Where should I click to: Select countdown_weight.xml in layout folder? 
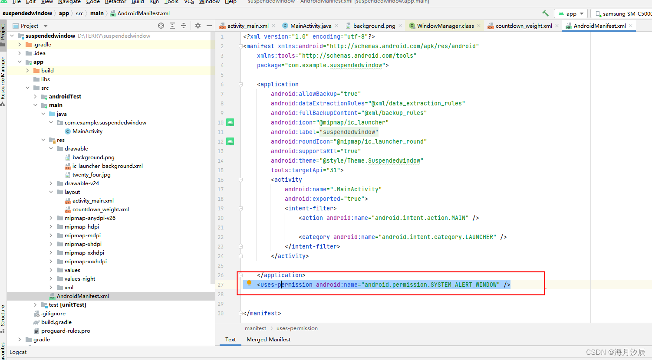tap(100, 209)
